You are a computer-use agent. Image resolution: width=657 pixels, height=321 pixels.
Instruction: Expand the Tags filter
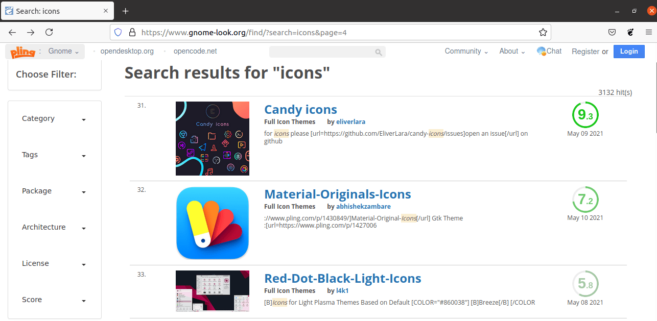[x=54, y=155]
